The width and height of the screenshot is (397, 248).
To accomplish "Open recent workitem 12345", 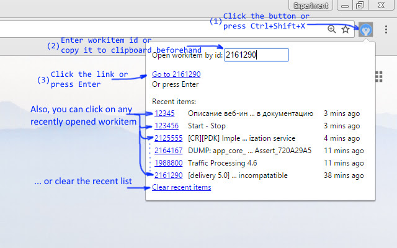I will coord(164,113).
